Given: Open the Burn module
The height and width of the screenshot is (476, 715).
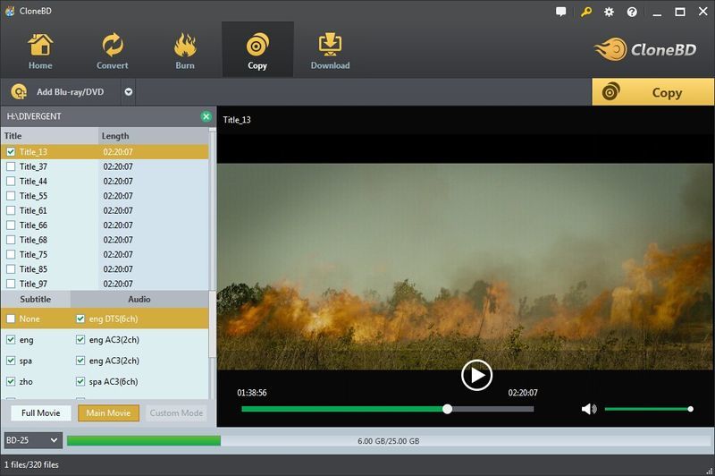Looking at the screenshot, I should pos(185,51).
